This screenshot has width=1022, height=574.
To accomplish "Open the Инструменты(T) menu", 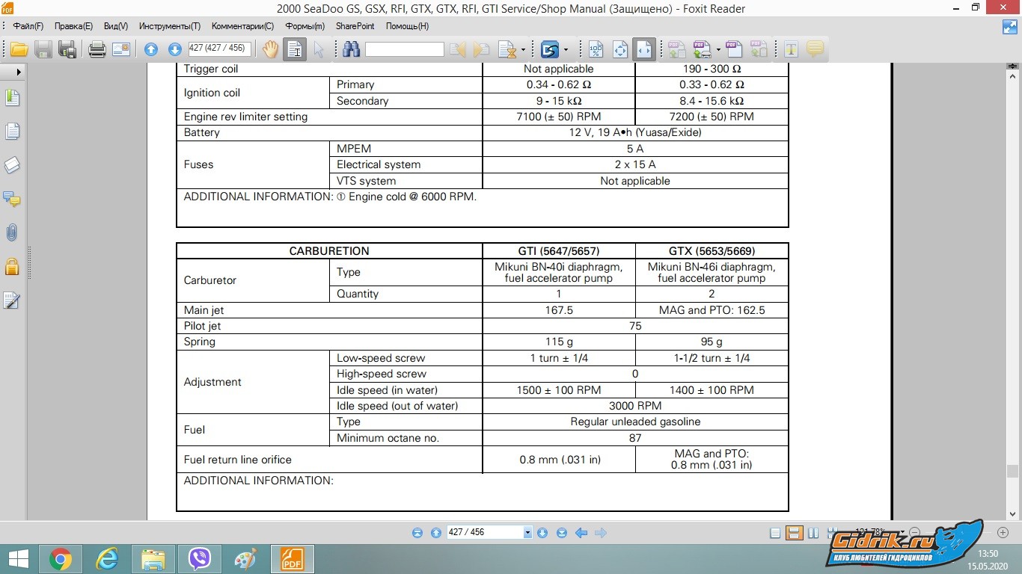I will (170, 26).
